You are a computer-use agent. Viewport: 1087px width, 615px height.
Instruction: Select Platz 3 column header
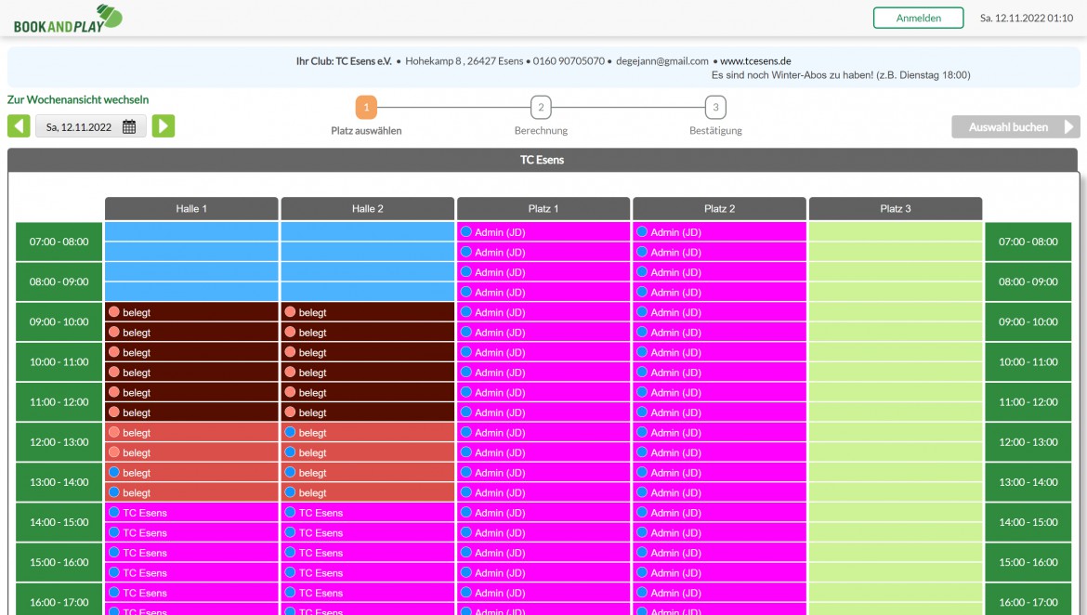click(896, 209)
